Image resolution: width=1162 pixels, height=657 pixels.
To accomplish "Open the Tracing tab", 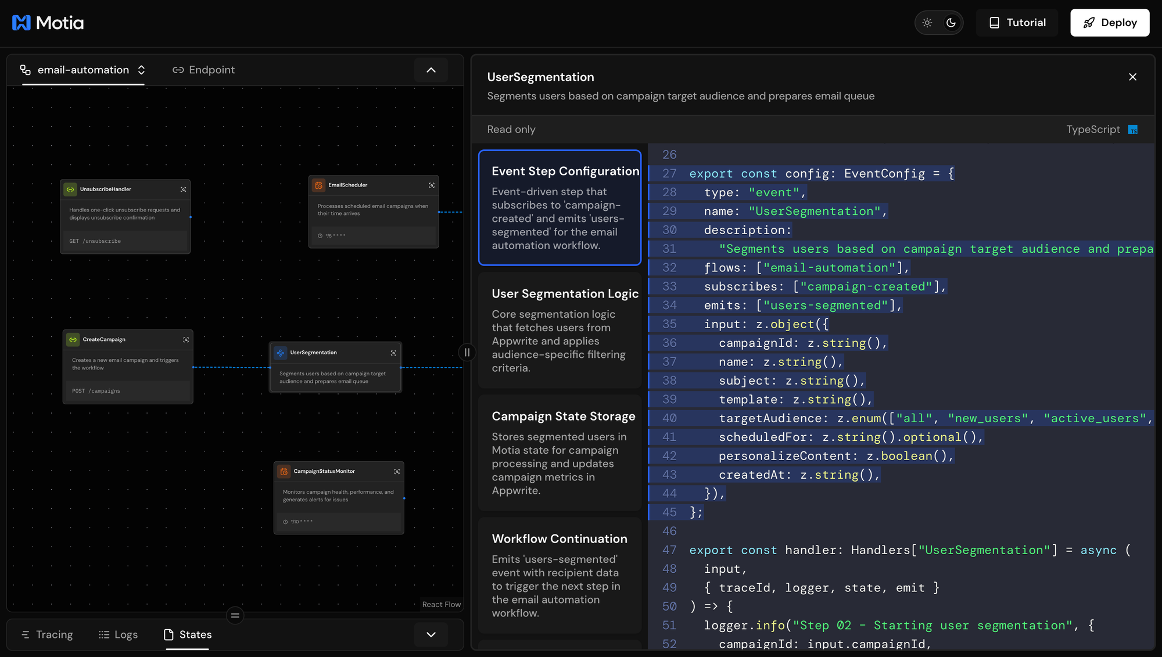I will 47,634.
